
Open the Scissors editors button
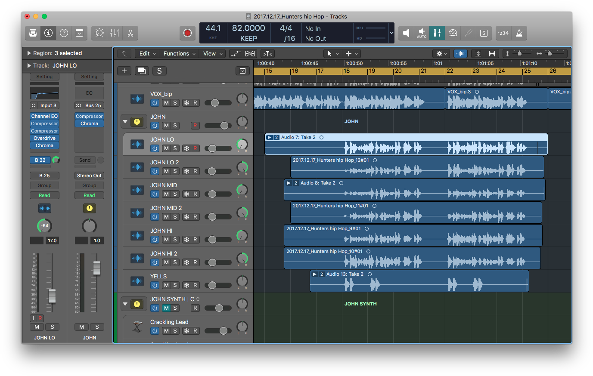tap(130, 33)
